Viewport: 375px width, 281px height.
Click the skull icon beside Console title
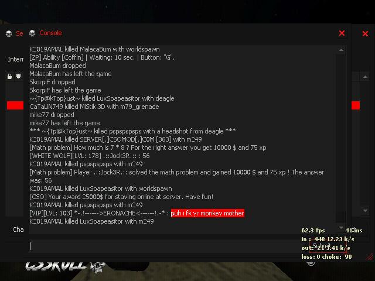pos(32,33)
